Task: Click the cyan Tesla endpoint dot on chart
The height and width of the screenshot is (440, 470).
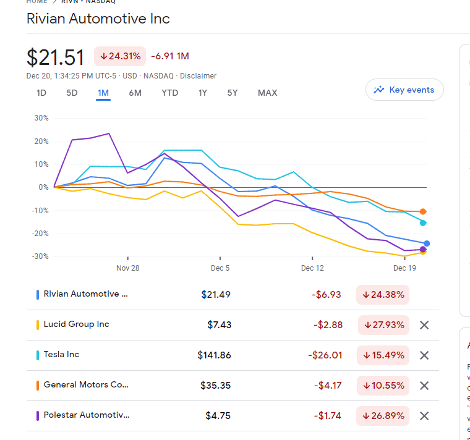Action: pos(423,223)
